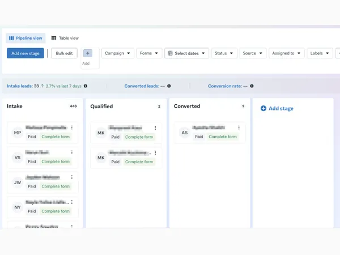Click the Intake count 446

73,106
